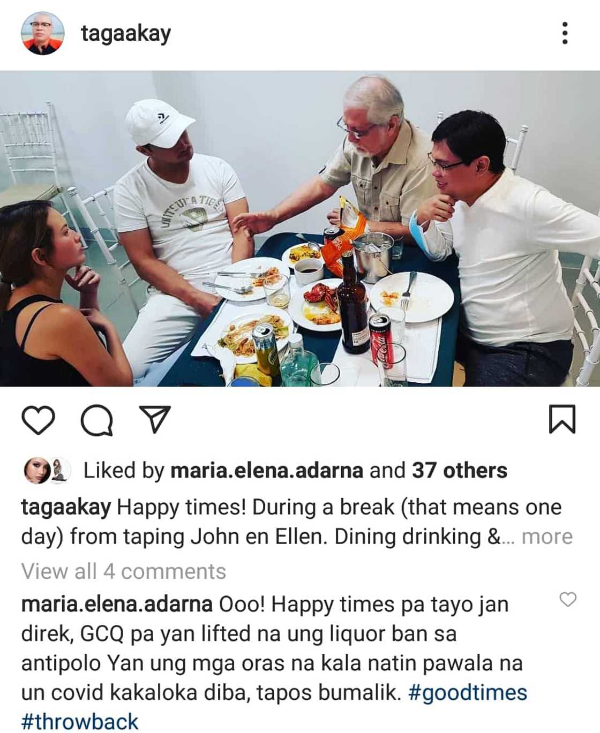Expand the caption with 'more'
Viewport: 600px width, 733px height.
(547, 536)
